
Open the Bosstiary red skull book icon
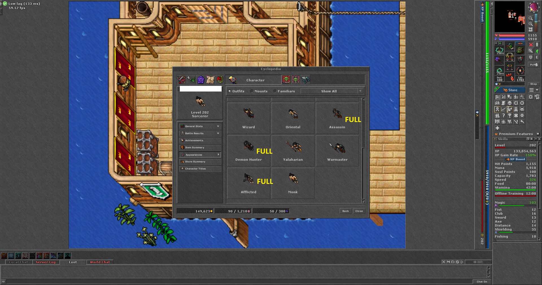[286, 80]
